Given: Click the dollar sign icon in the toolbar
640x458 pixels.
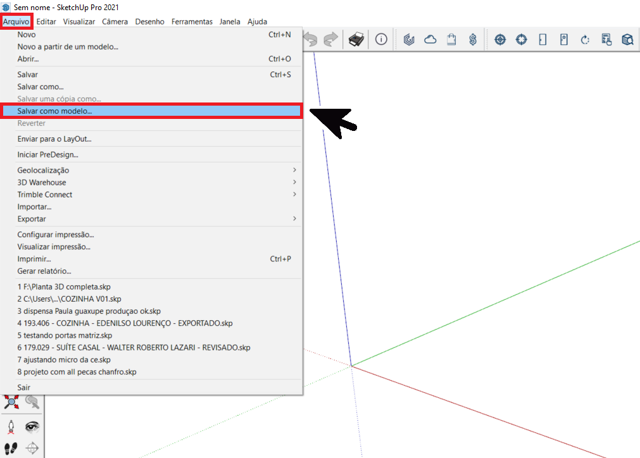Looking at the screenshot, I should click(x=473, y=40).
